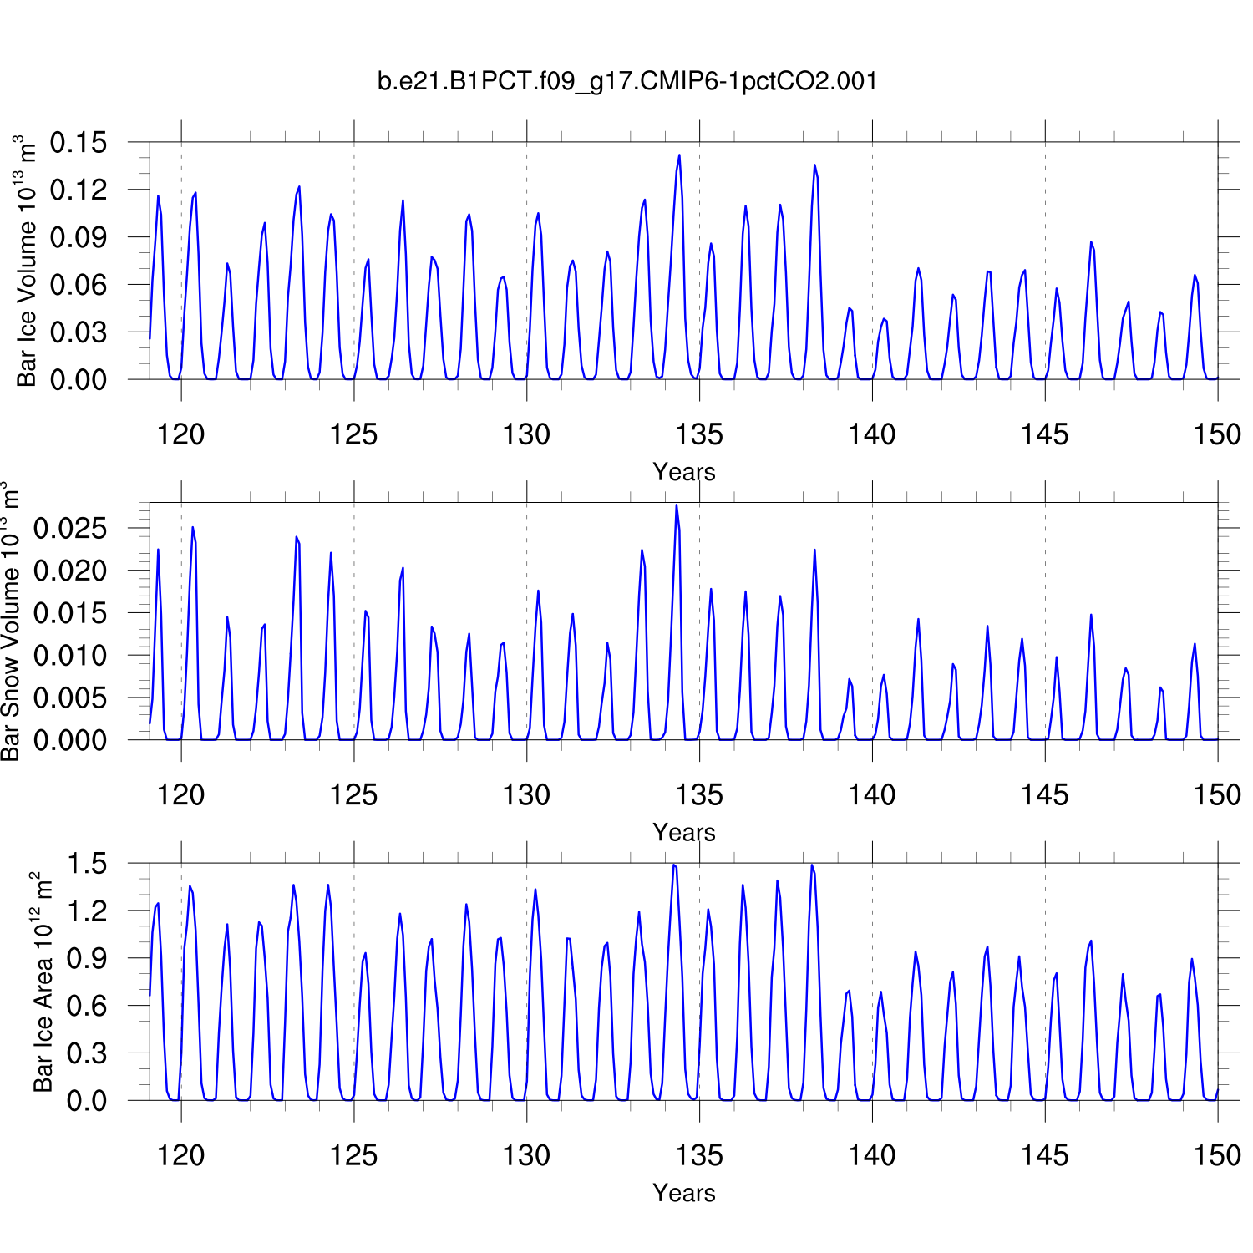Click the plot title b.e21.B1PCT.f09_g17.CMIP6-1pctCO2.001
Screen dimensions: 1253x1253
tap(627, 81)
